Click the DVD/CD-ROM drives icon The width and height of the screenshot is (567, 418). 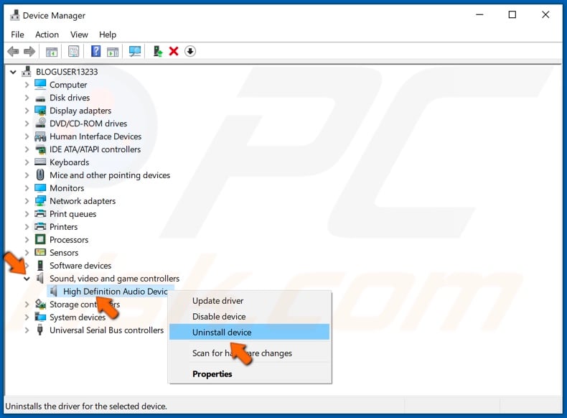(40, 123)
